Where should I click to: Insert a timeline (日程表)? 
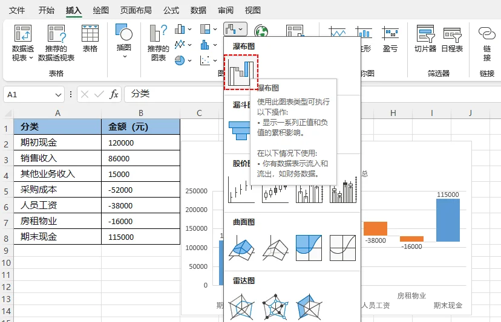[x=452, y=39]
